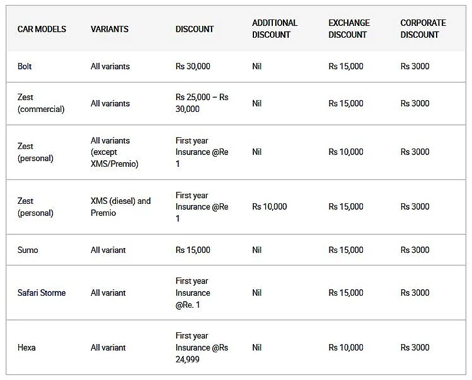Select the VARIANTS column header
The width and height of the screenshot is (472, 380).
pyautogui.click(x=110, y=29)
